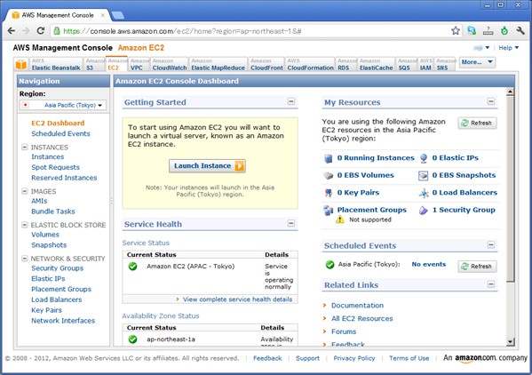Open a new browser tab button
The width and height of the screenshot is (532, 375).
click(x=118, y=15)
